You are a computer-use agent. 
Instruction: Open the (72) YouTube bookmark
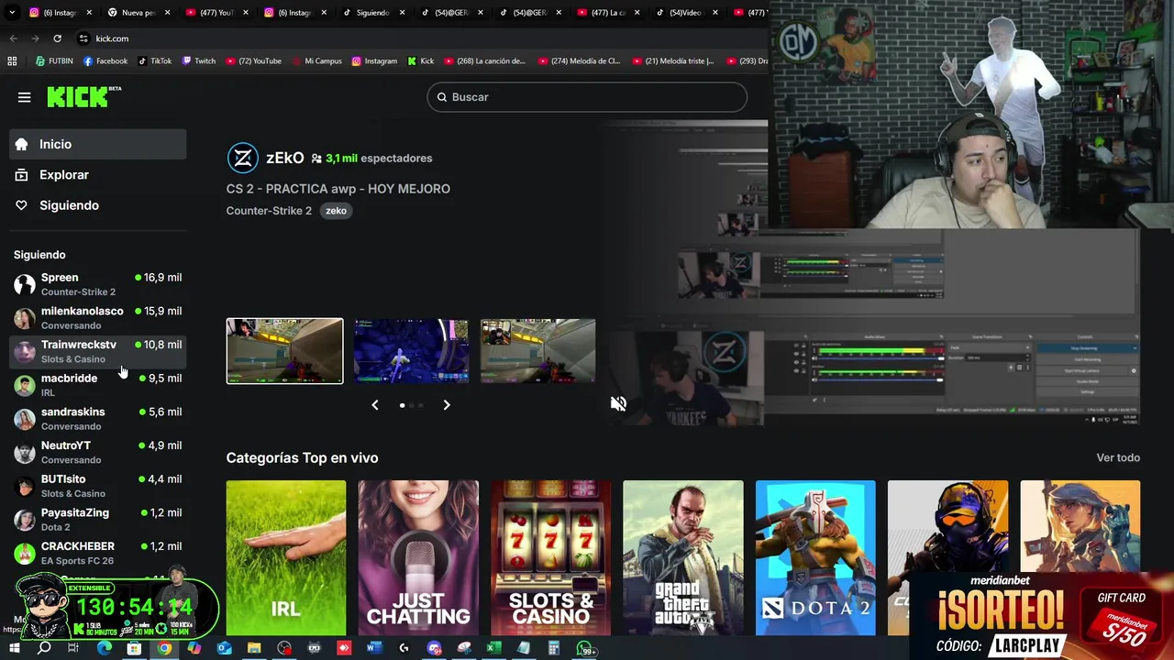click(x=254, y=61)
